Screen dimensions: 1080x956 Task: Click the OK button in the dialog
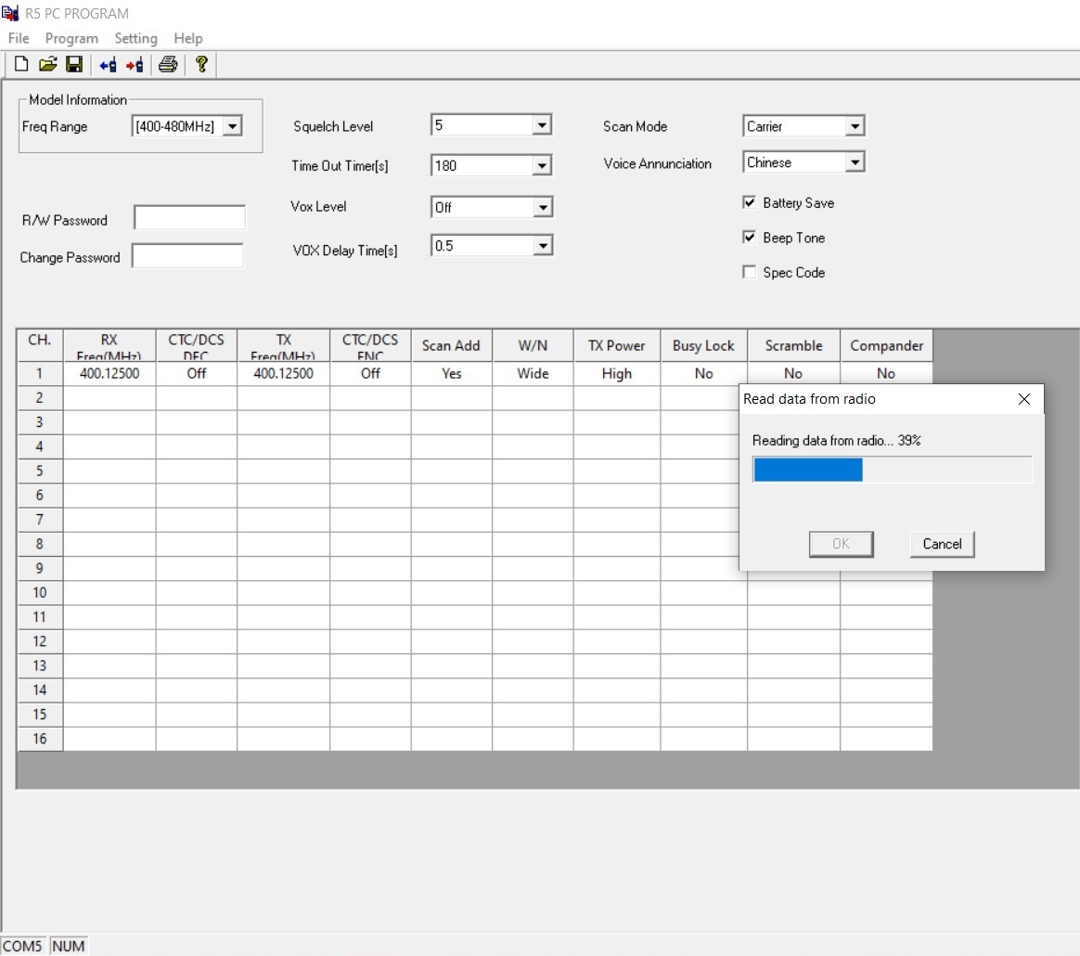(x=841, y=544)
